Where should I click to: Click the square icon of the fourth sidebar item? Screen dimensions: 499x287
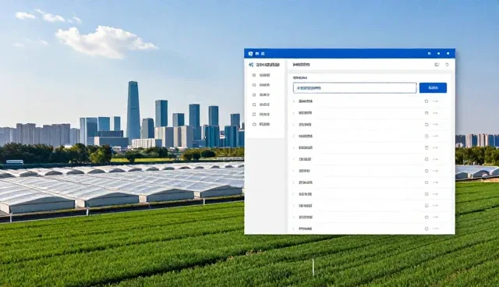(254, 105)
